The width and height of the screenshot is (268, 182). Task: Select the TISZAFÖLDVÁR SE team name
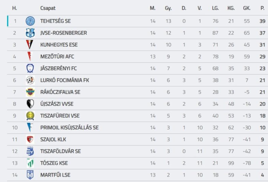point(60,151)
